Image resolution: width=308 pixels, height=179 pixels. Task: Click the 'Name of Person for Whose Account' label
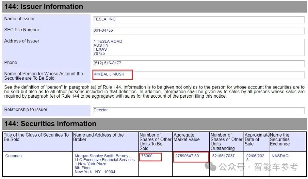coord(43,76)
